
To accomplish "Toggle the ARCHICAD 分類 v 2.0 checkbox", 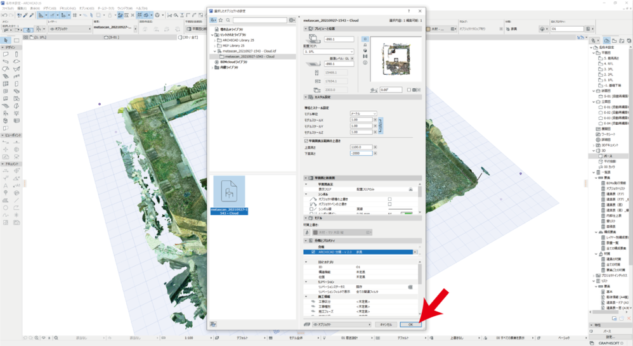I will pos(313,252).
